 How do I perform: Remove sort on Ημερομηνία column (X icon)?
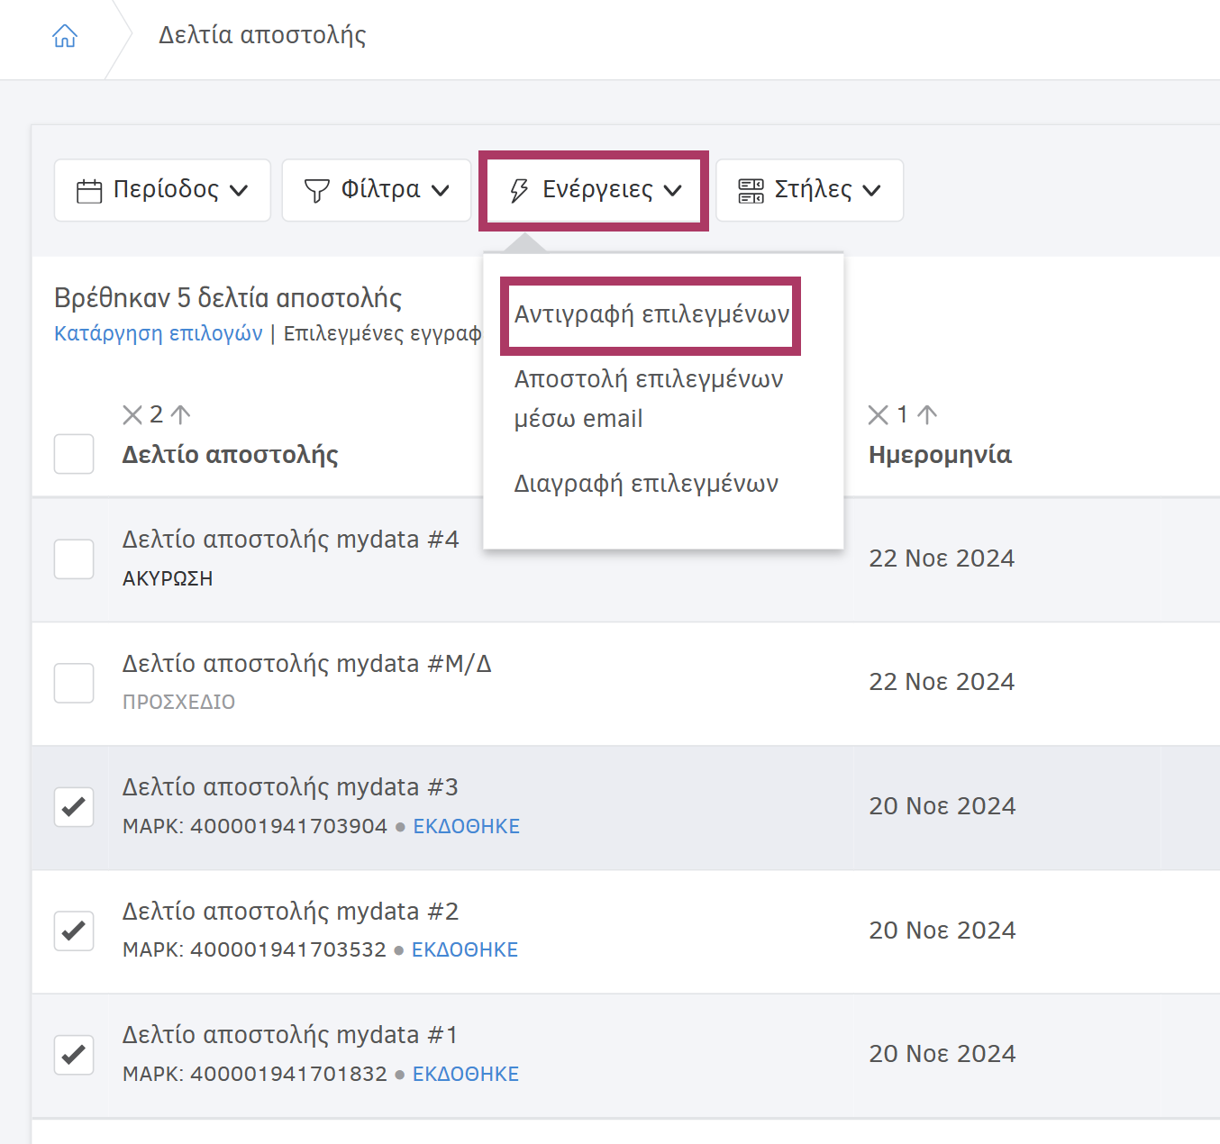[879, 414]
